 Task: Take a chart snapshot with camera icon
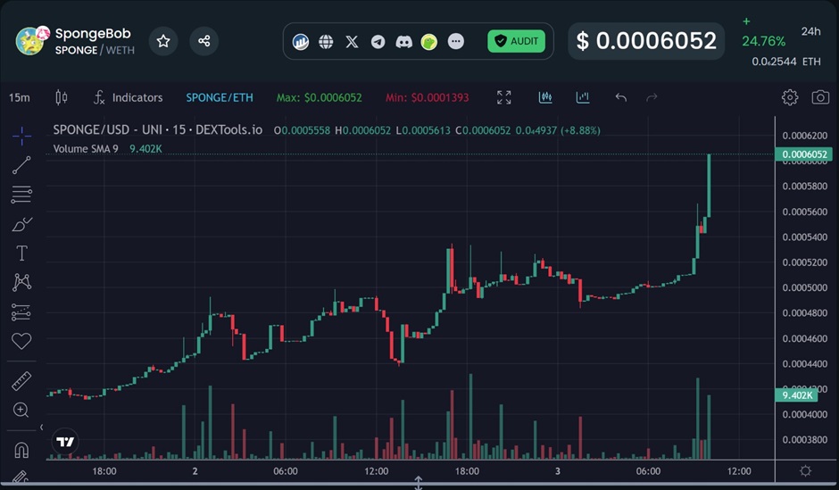click(819, 97)
